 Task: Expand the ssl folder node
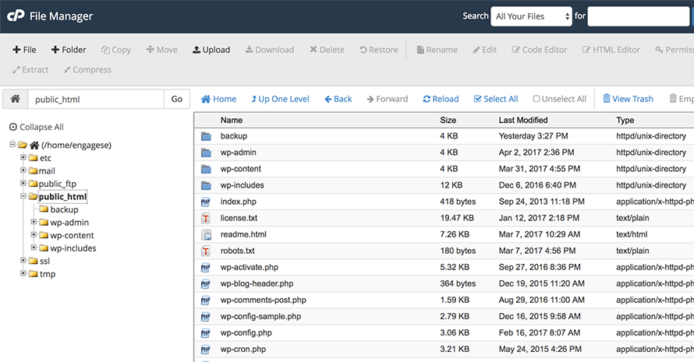pyautogui.click(x=23, y=260)
